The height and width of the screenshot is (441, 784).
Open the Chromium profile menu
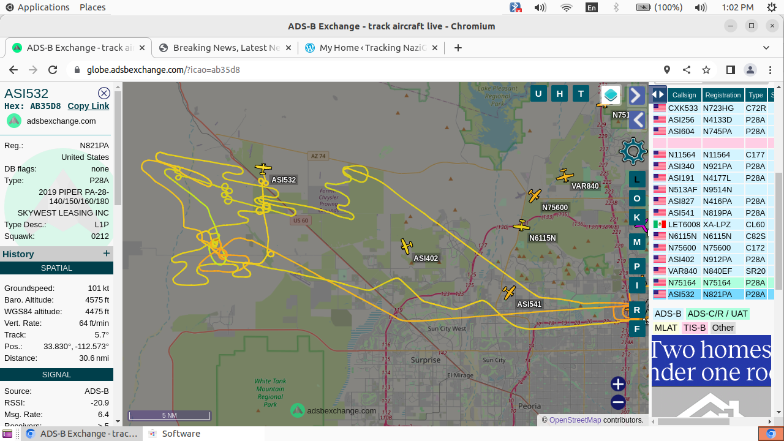[750, 70]
